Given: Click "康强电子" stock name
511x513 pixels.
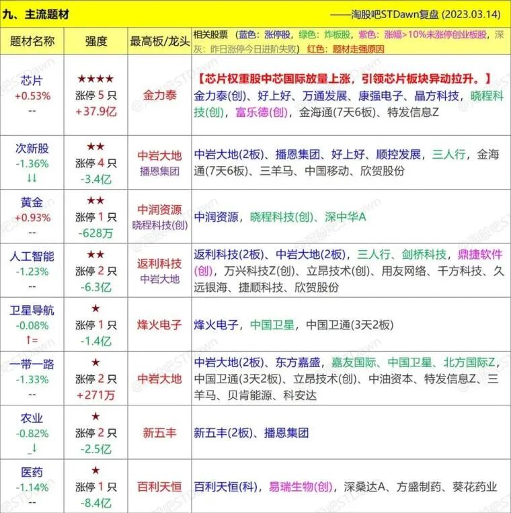Looking at the screenshot, I should [381, 95].
